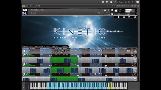Click the KSP multi script button
This screenshot has height=90, width=161.
pos(132,6)
